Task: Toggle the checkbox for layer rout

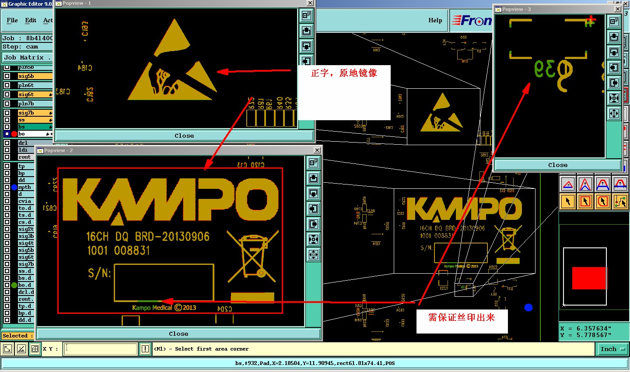Action: pos(7,157)
